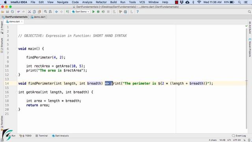The image size is (252, 142).
Task: Click the LF line separator status entry
Action: pyautogui.click(x=229, y=140)
